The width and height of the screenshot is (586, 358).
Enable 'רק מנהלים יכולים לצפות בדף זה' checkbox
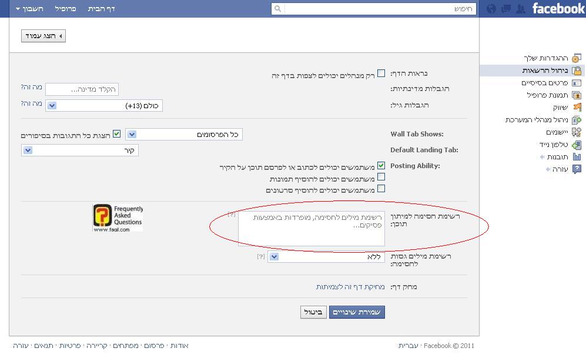[381, 73]
